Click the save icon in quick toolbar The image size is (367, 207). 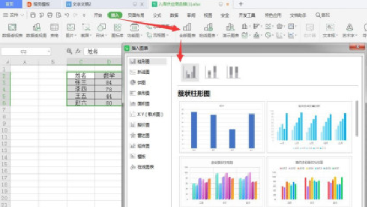click(33, 15)
